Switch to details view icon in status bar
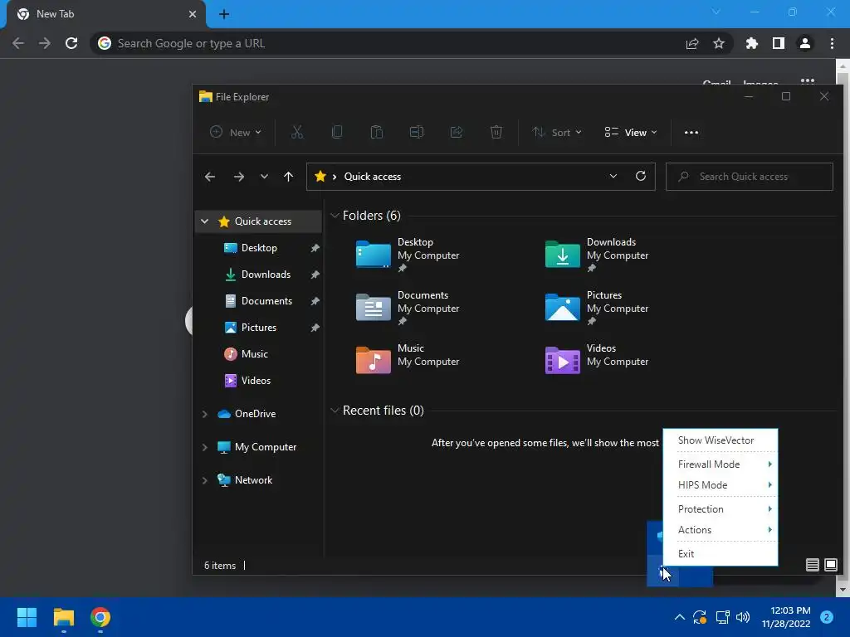Viewport: 850px width, 637px height. [812, 565]
